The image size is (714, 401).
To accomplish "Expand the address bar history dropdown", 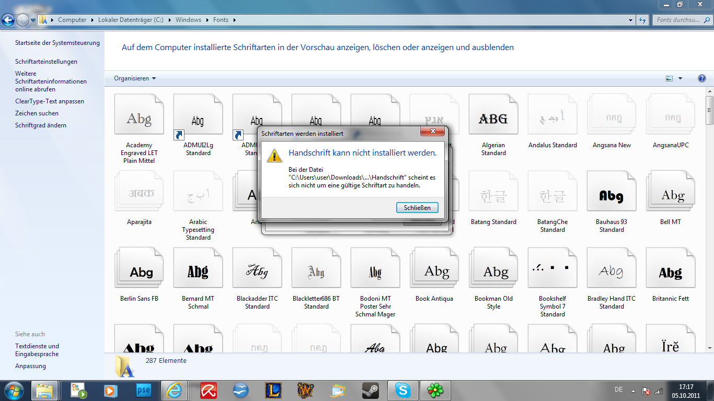I will pyautogui.click(x=631, y=20).
